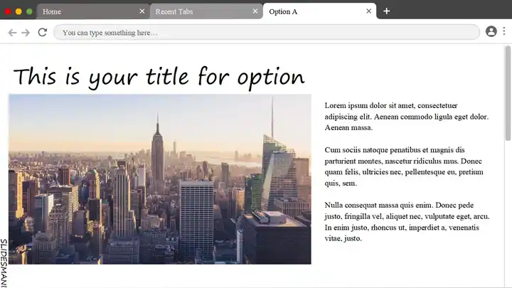This screenshot has width=512, height=288.
Task: Close the Option A tab
Action: (368, 11)
